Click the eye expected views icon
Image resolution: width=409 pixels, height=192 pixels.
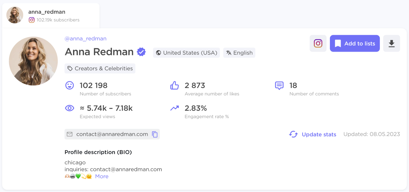coord(70,108)
